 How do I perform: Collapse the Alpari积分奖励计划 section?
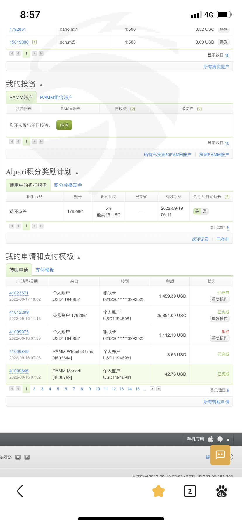77,173
